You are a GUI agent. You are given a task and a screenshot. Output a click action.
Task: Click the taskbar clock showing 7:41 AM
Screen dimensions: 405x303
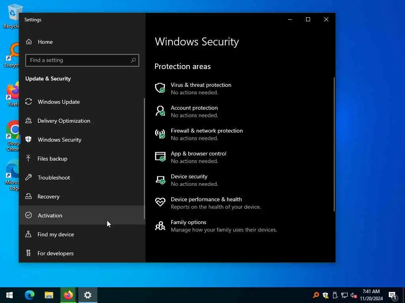(371, 295)
